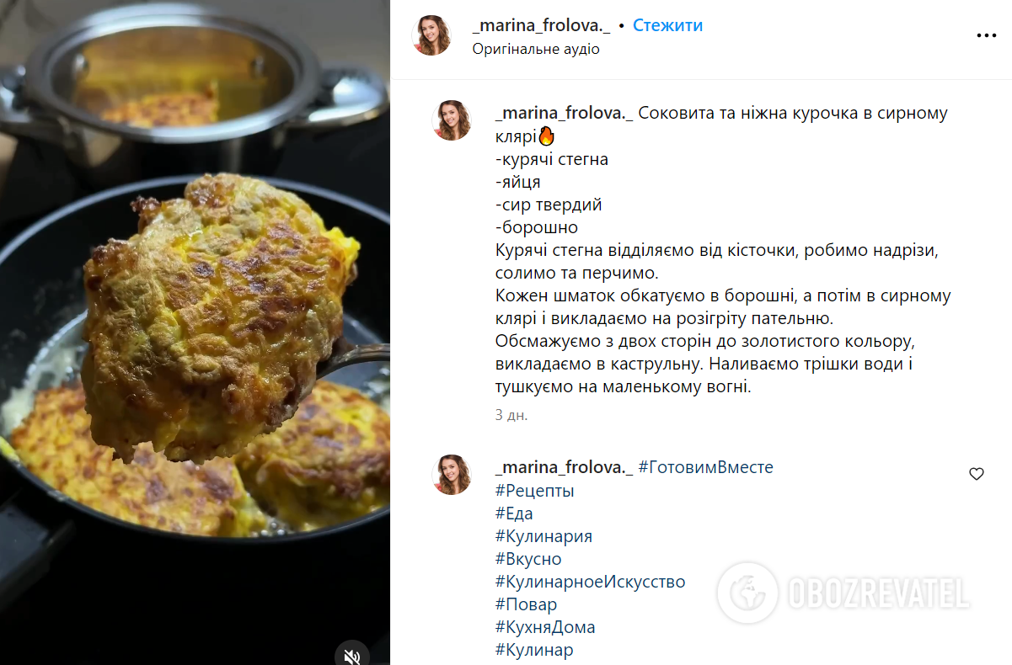Open the avatar beside the recipe caption

point(452,120)
